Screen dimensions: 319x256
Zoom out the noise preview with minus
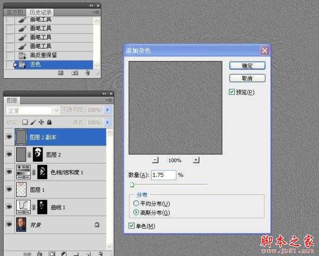[155, 160]
